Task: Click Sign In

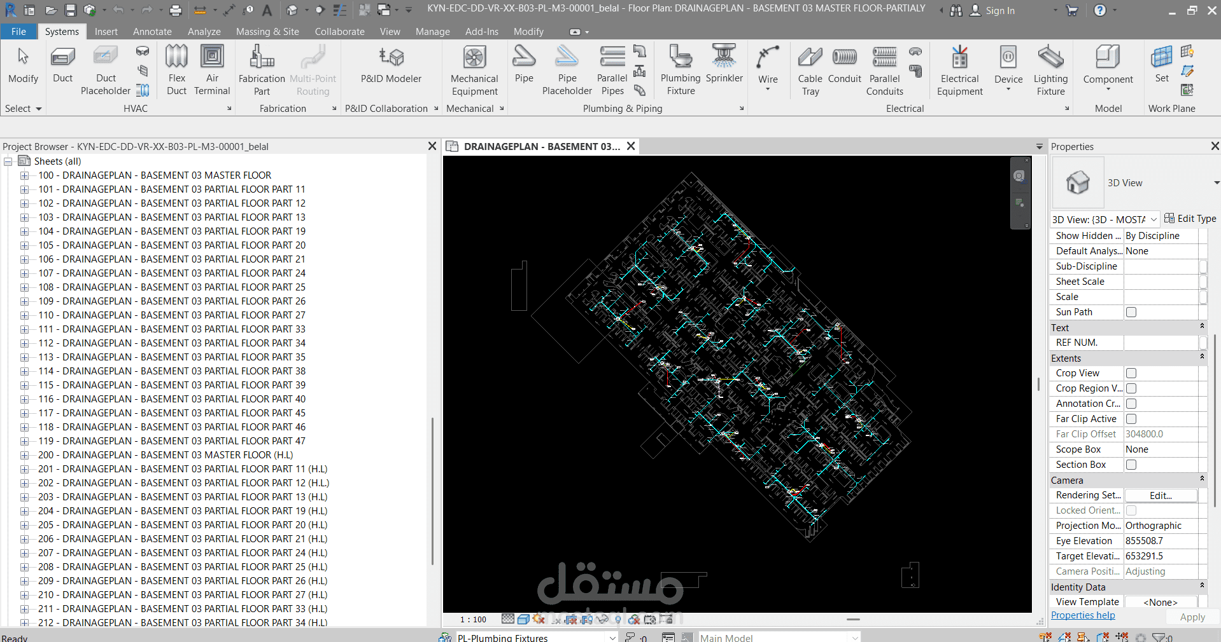Action: pos(999,11)
